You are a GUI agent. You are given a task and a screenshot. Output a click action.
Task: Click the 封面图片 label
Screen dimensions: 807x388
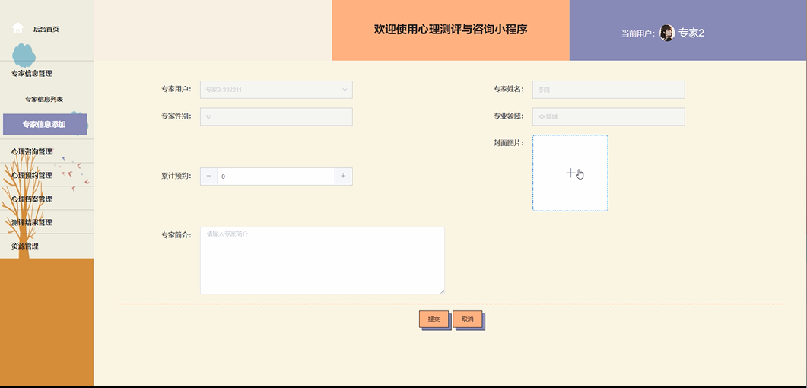point(509,143)
